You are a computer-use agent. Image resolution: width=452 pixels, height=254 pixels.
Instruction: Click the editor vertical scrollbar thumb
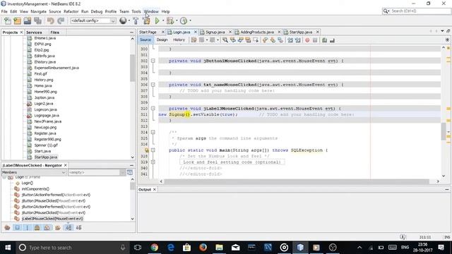pyautogui.click(x=444, y=131)
